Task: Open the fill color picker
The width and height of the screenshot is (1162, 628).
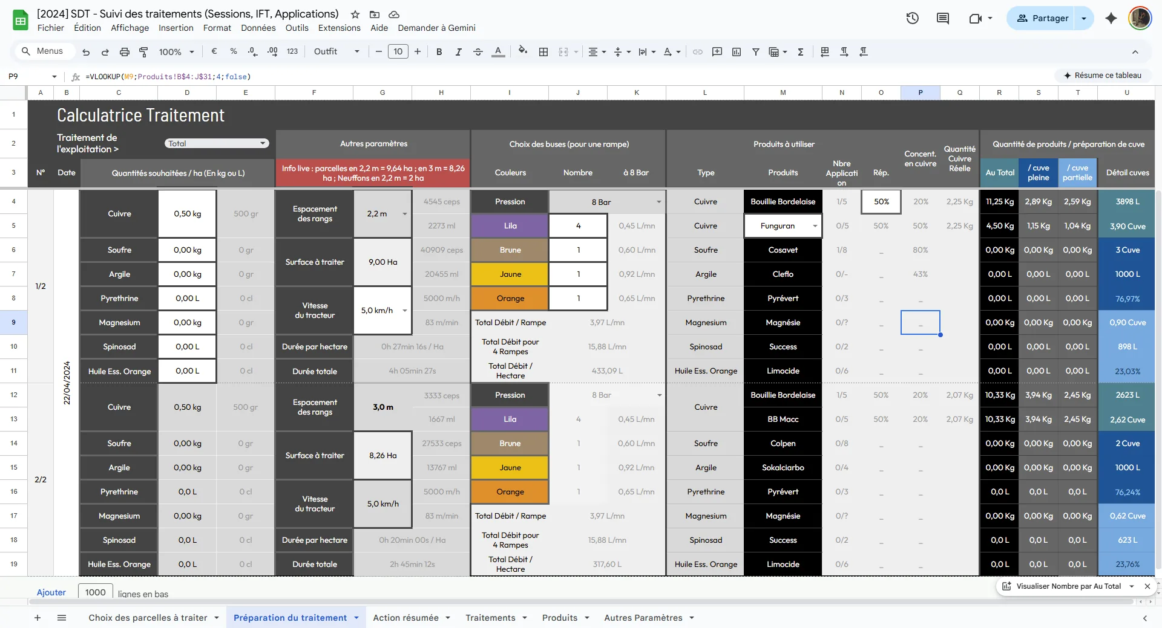Action: (523, 52)
